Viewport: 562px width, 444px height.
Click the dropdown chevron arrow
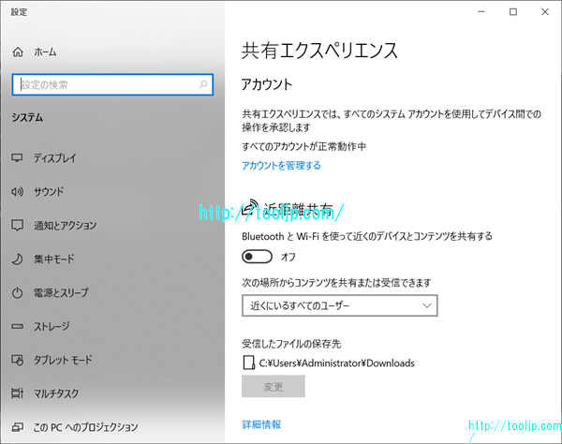tap(426, 305)
